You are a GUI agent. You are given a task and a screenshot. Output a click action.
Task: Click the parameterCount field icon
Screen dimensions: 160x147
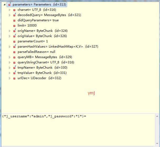pyautogui.click(x=14, y=42)
